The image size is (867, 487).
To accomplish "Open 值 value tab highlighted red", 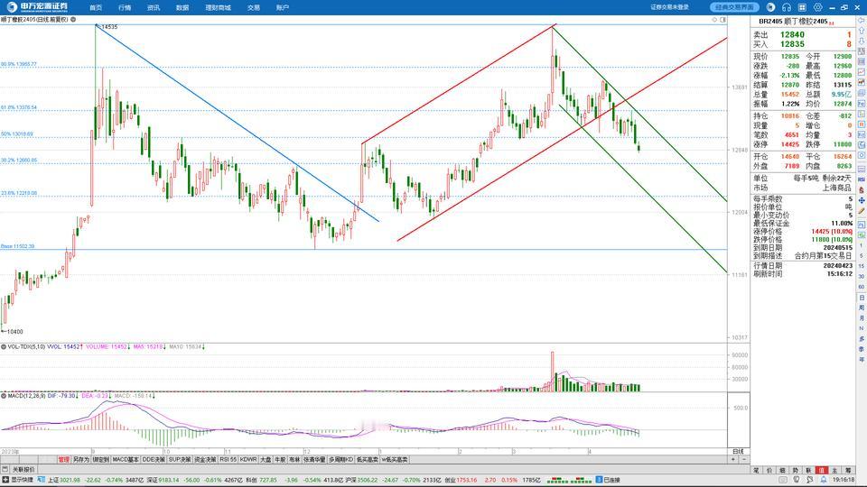I will pyautogui.click(x=822, y=470).
